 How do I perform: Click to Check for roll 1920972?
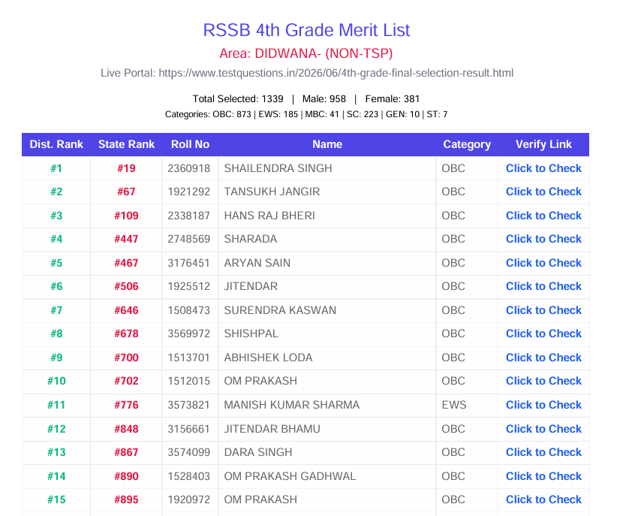(x=543, y=499)
